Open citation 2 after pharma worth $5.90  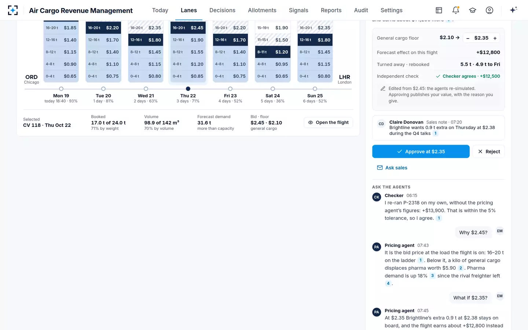coord(461,268)
